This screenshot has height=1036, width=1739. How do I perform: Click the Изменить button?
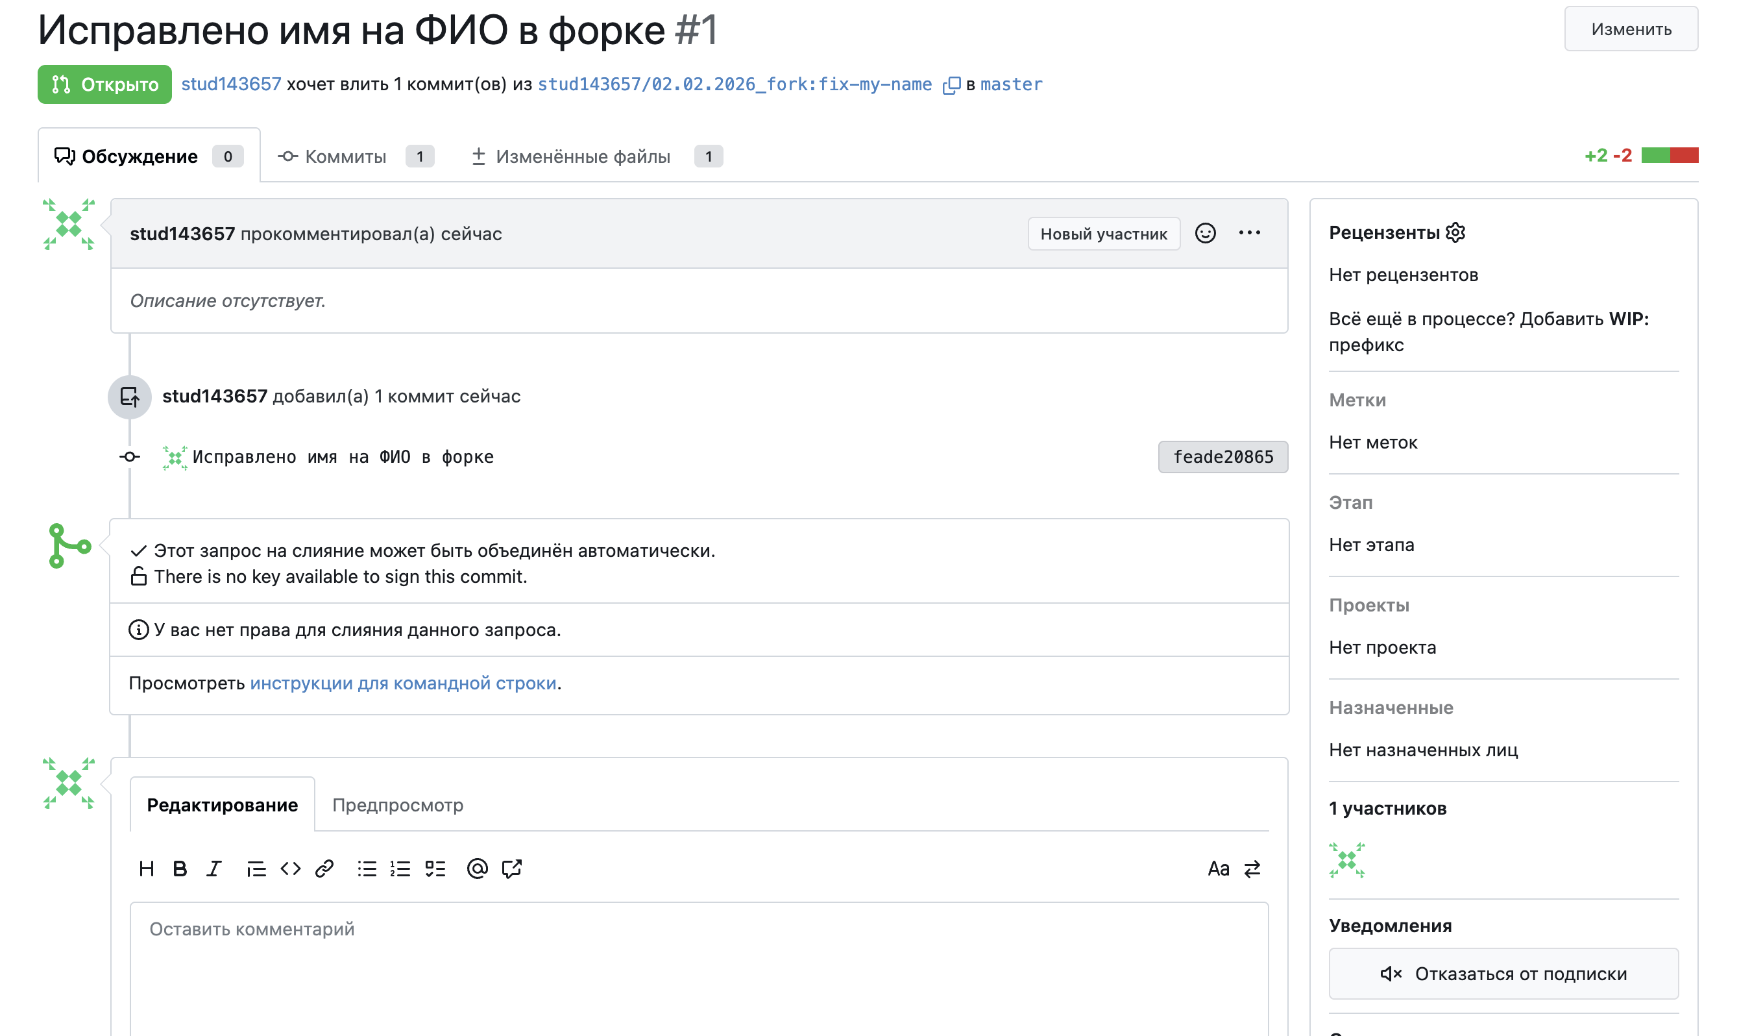tap(1631, 29)
